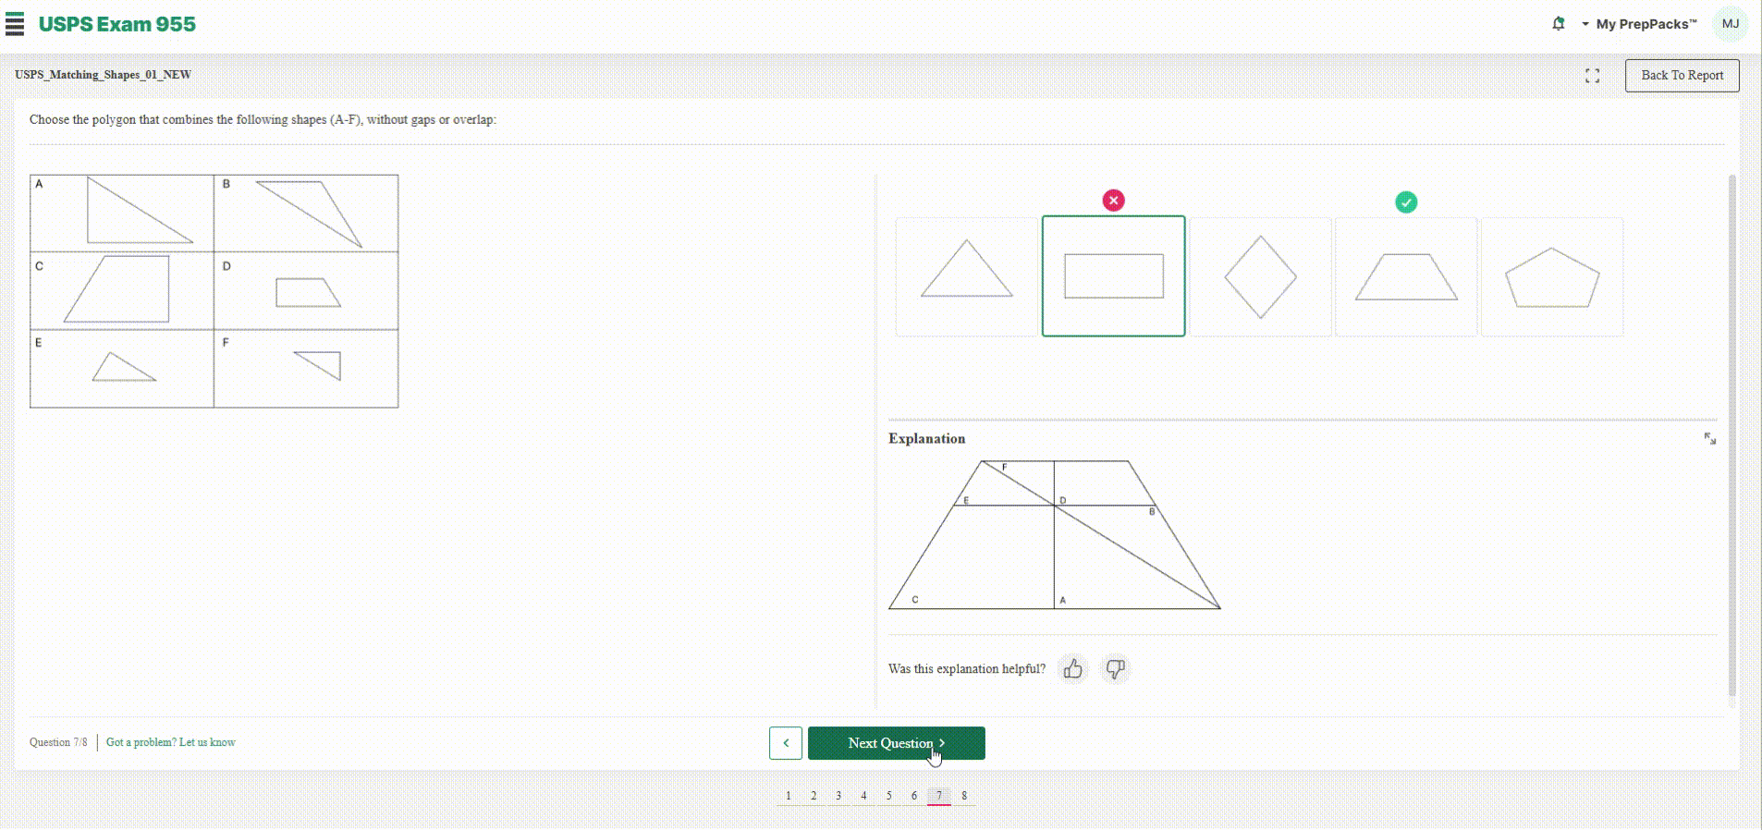Click the thumbs up icon
1762x830 pixels.
pyautogui.click(x=1072, y=668)
